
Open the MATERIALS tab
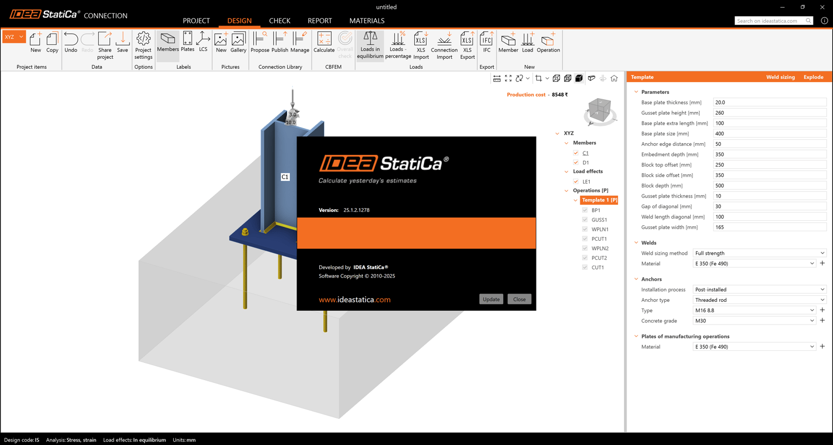tap(367, 21)
